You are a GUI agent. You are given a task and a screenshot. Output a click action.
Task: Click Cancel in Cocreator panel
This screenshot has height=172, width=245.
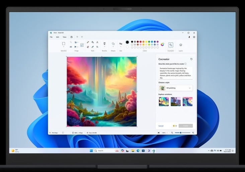pos(161,126)
